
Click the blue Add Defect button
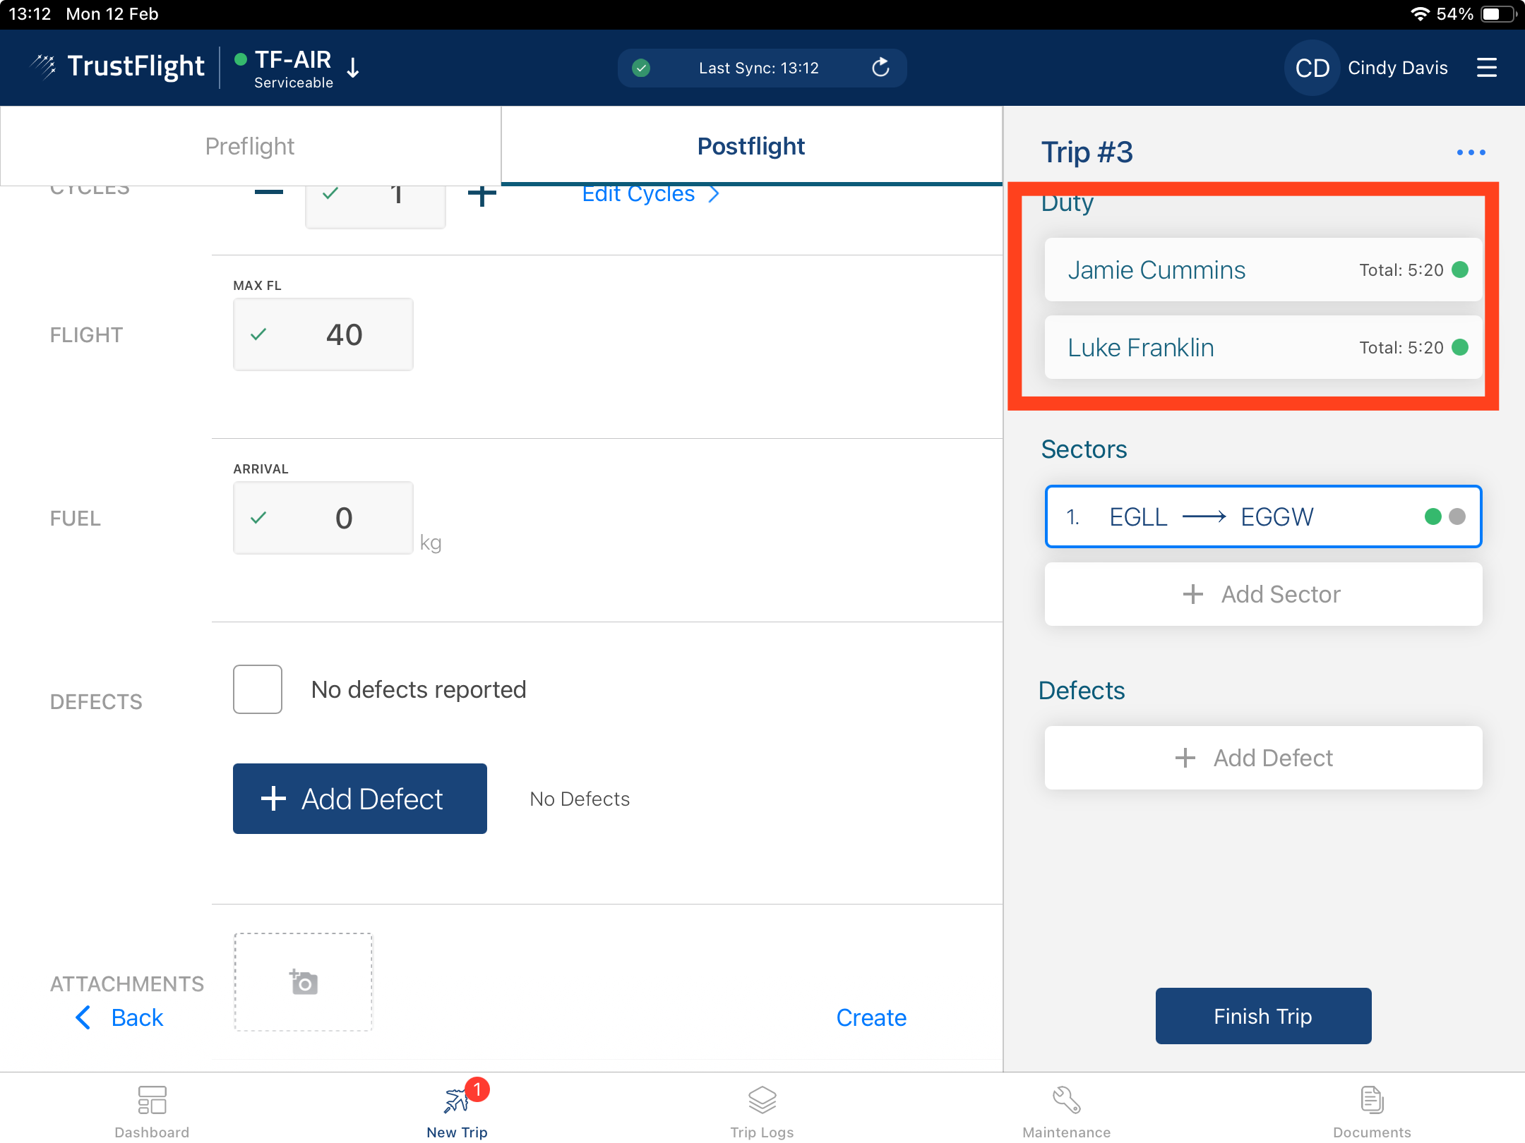(359, 799)
